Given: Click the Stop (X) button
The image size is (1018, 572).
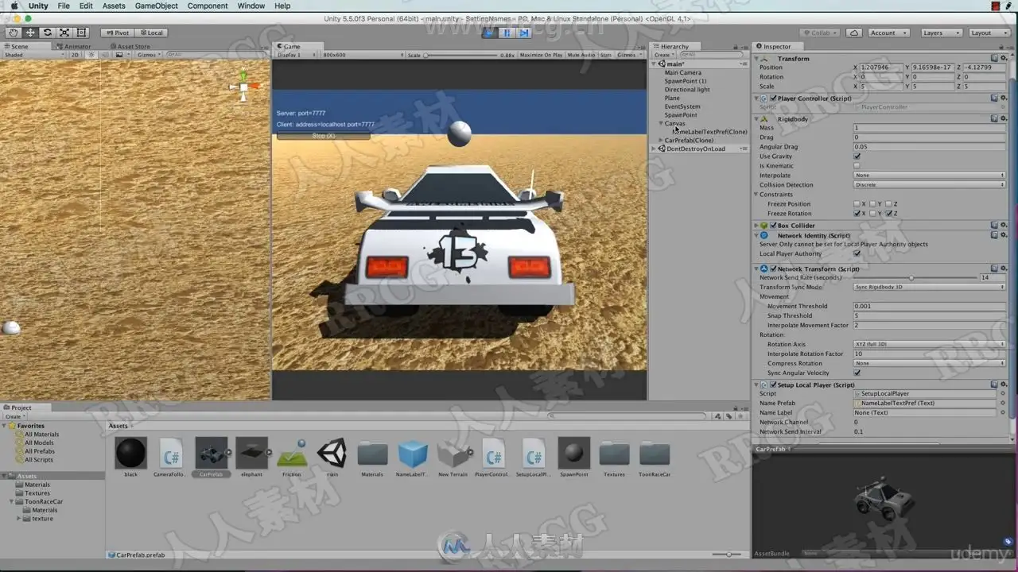Looking at the screenshot, I should pyautogui.click(x=323, y=136).
